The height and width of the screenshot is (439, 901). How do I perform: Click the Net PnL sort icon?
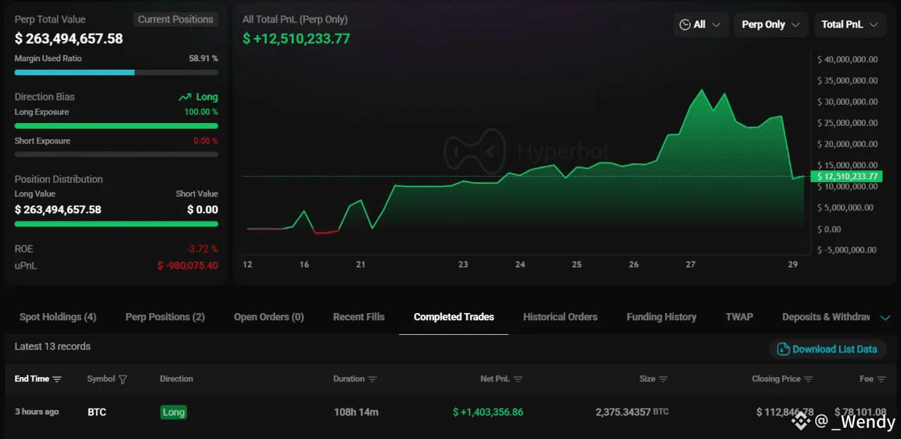(518, 379)
